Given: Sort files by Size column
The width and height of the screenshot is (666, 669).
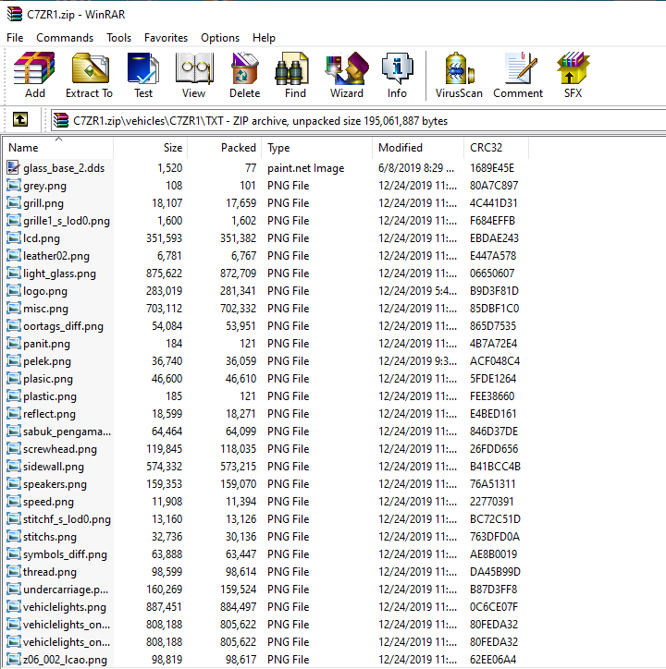Looking at the screenshot, I should (x=151, y=148).
